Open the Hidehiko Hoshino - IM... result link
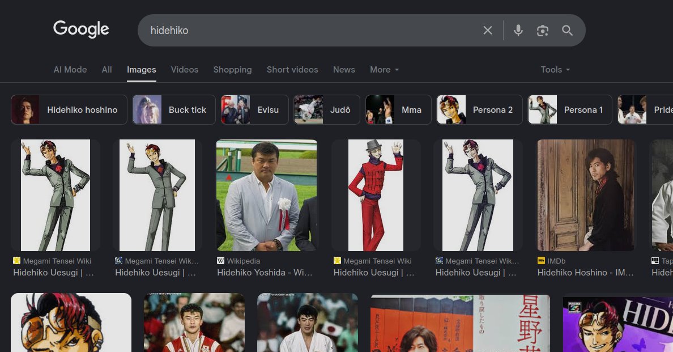 (585, 273)
